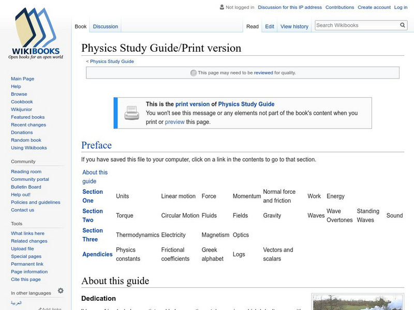This screenshot has height=310, width=414.
Task: Switch to the Book tab
Action: [81, 26]
